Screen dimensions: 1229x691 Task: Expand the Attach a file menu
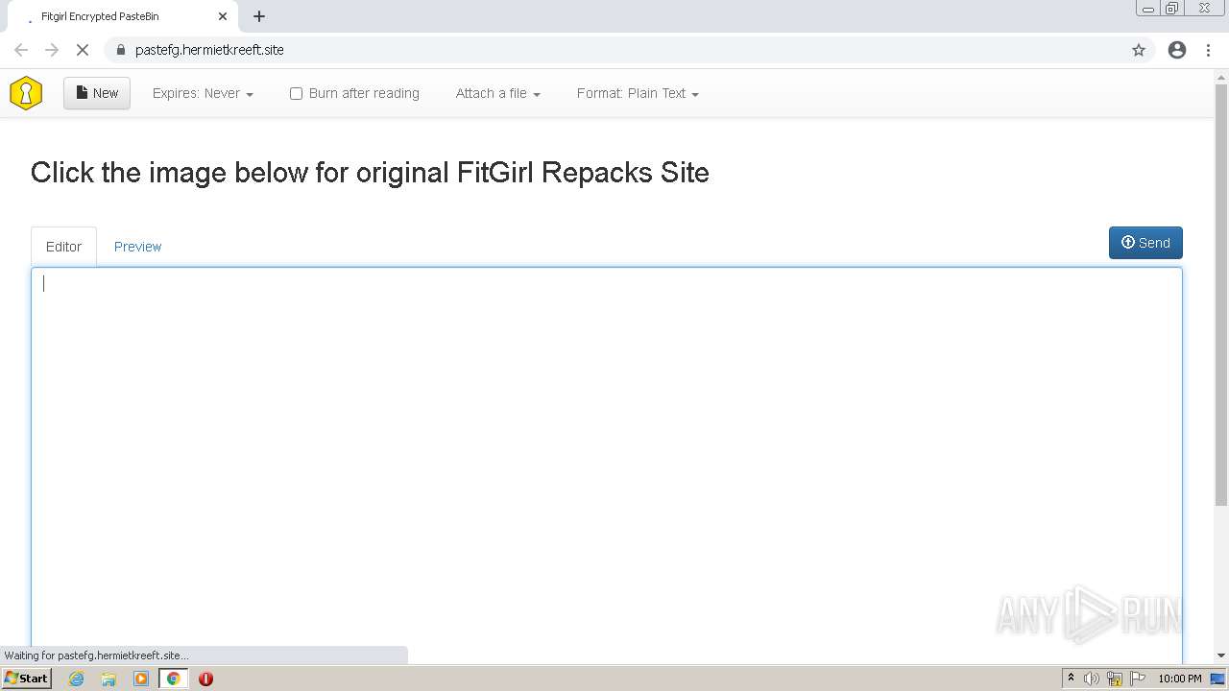click(497, 93)
